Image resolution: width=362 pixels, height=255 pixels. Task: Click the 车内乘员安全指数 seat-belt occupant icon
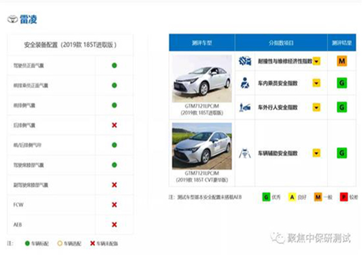click(x=245, y=83)
